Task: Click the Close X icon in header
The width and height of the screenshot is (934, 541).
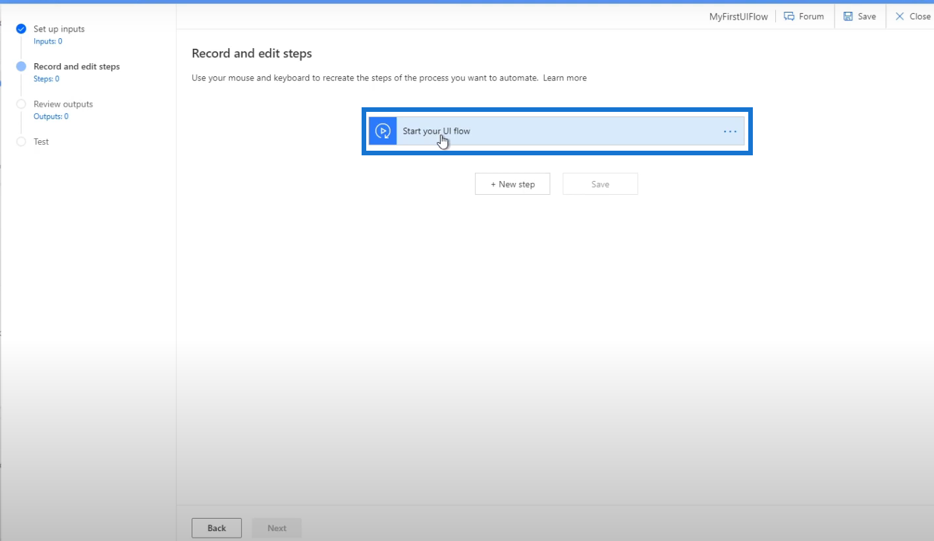Action: coord(900,16)
